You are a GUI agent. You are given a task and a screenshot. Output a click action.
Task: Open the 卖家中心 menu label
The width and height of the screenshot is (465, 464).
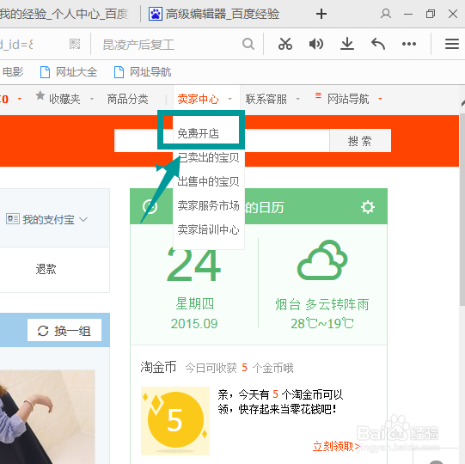198,99
